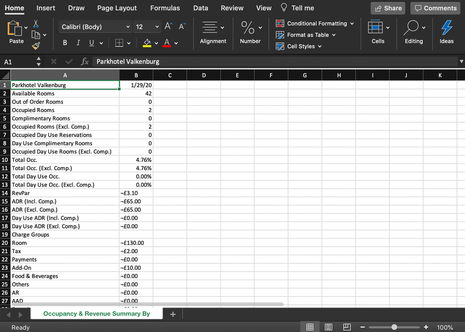Switch to the Review tab
Image resolution: width=465 pixels, height=332 pixels.
click(232, 8)
